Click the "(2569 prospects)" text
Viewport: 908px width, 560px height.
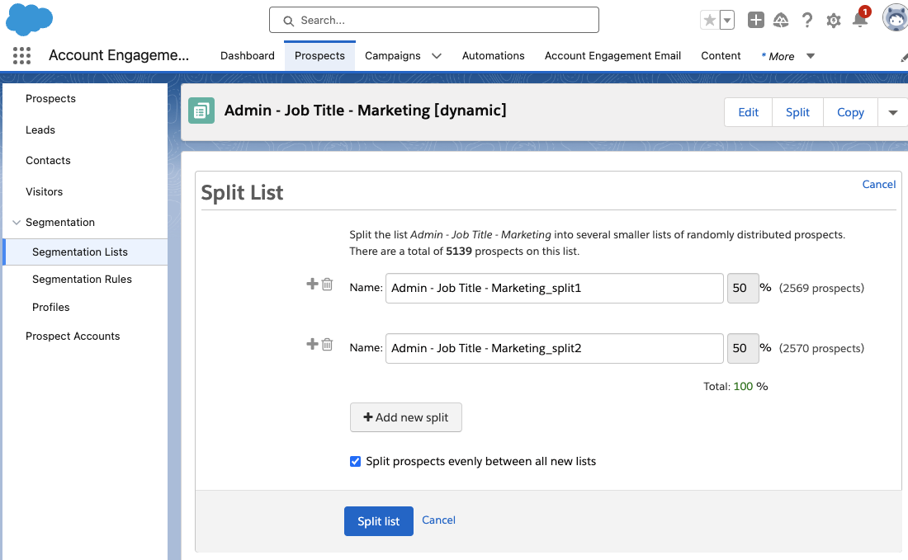point(821,288)
